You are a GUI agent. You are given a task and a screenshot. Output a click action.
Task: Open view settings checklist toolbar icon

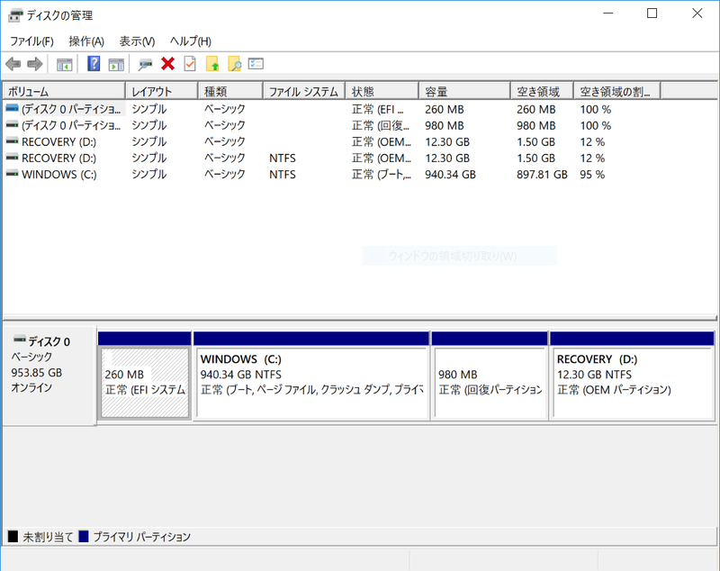coord(256,63)
